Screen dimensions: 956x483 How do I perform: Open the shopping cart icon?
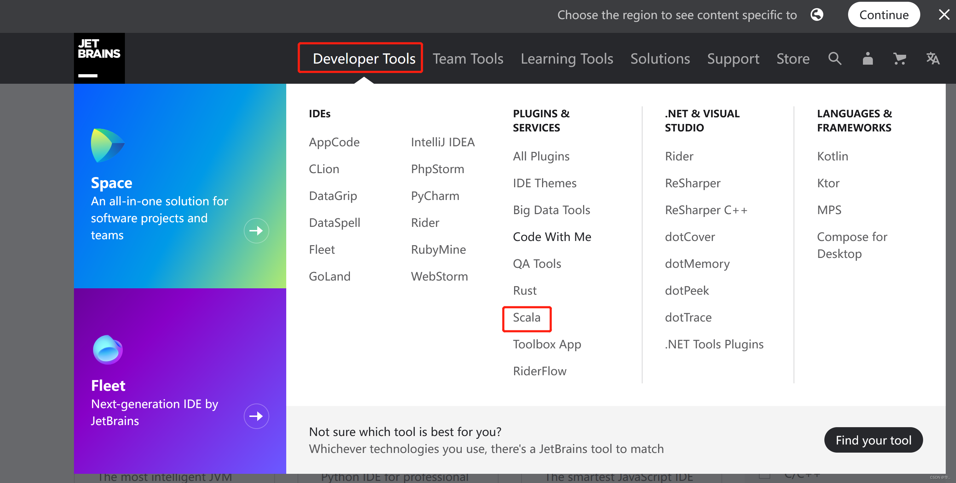click(900, 59)
